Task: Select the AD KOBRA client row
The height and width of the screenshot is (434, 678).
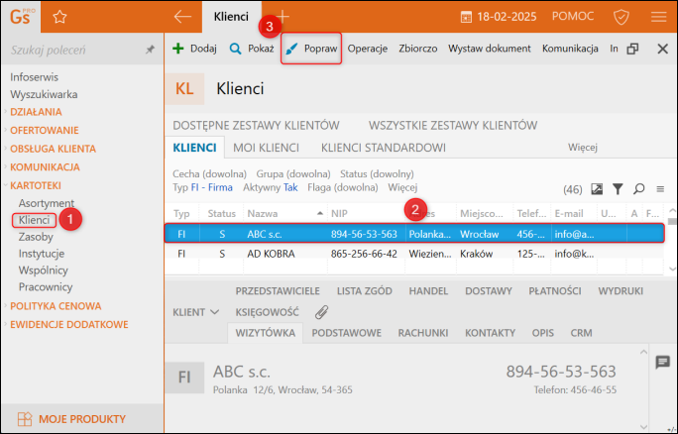Action: click(414, 254)
